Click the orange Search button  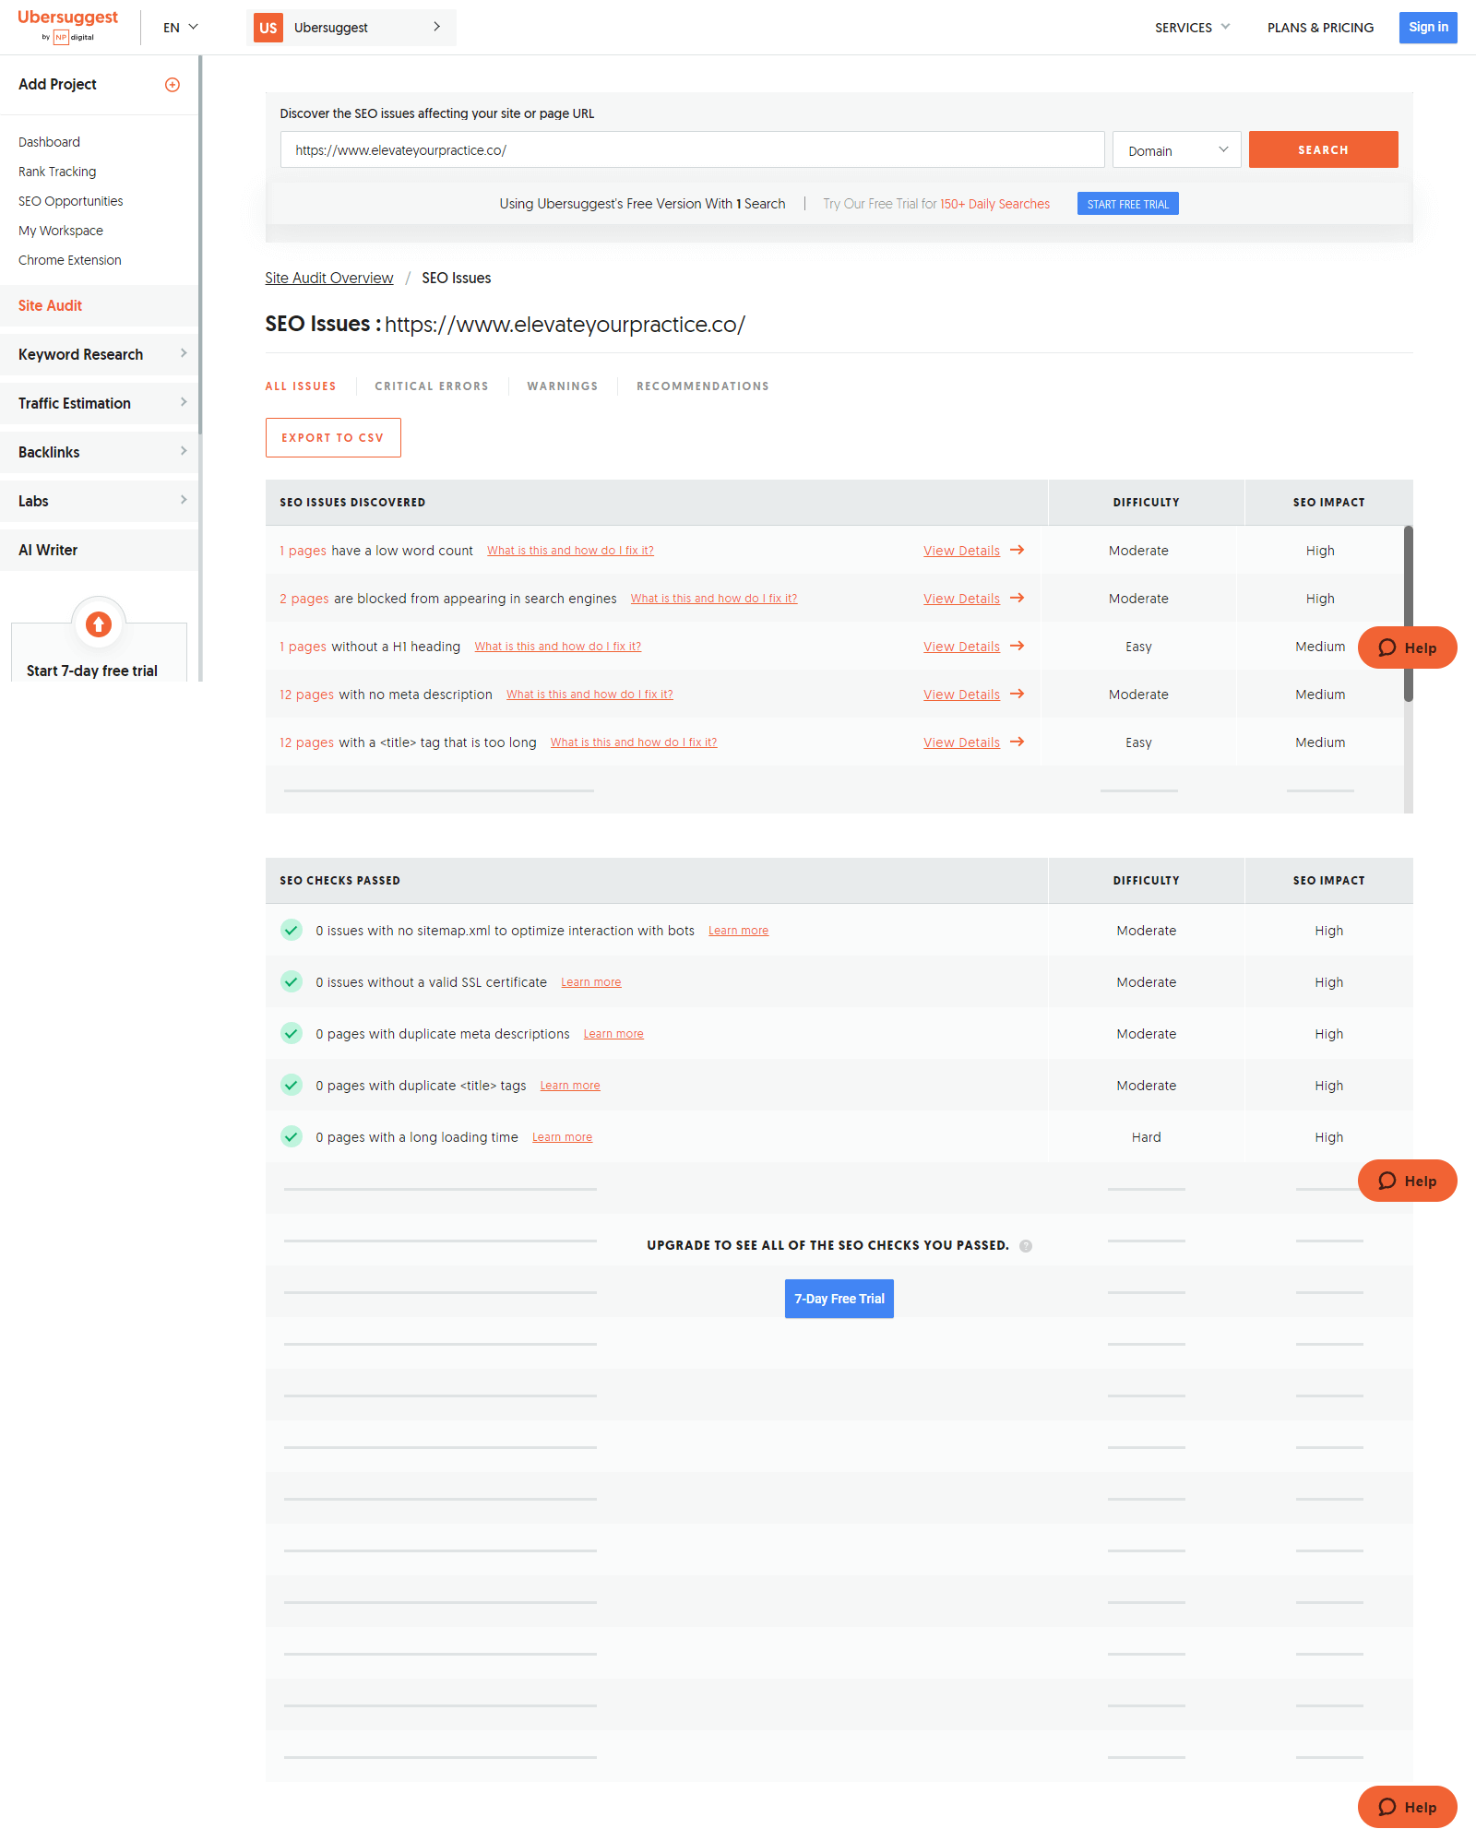1324,149
